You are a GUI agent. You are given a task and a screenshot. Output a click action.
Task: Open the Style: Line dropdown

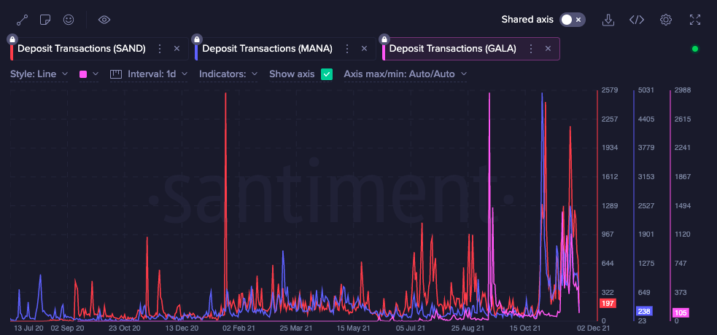39,74
